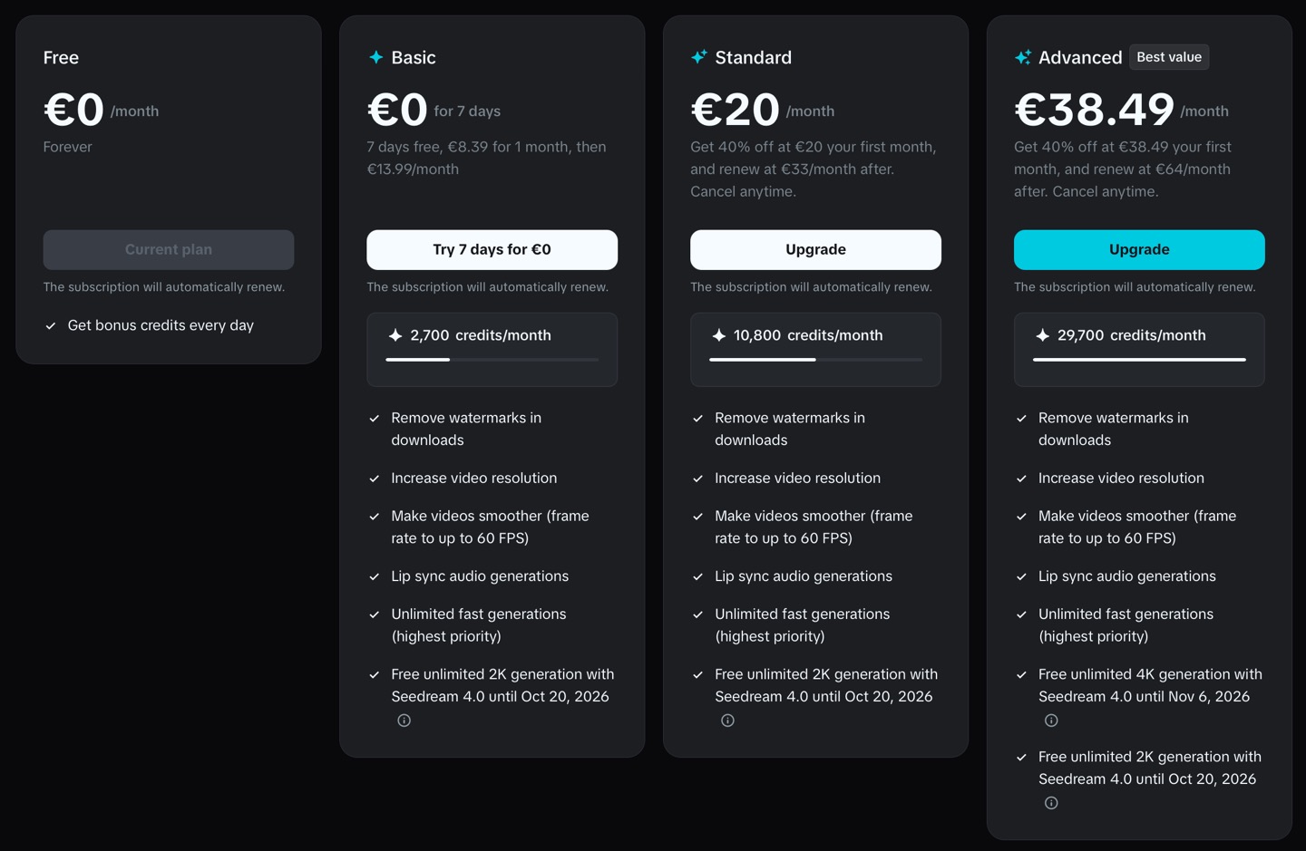Open info icon for Advanced 2K generation

tap(1051, 803)
